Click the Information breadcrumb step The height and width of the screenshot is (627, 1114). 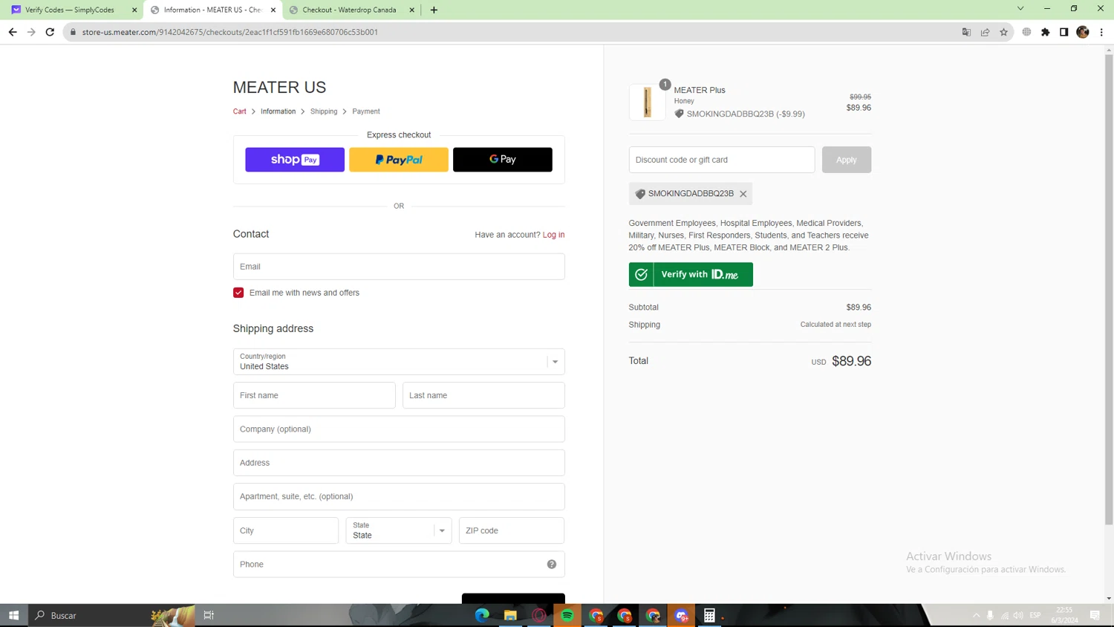pyautogui.click(x=278, y=111)
